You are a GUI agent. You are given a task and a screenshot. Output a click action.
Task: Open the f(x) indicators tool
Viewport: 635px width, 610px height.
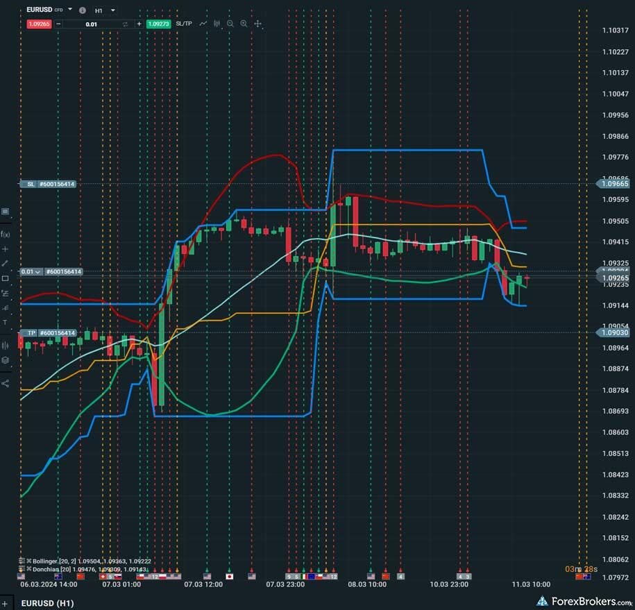coord(6,234)
